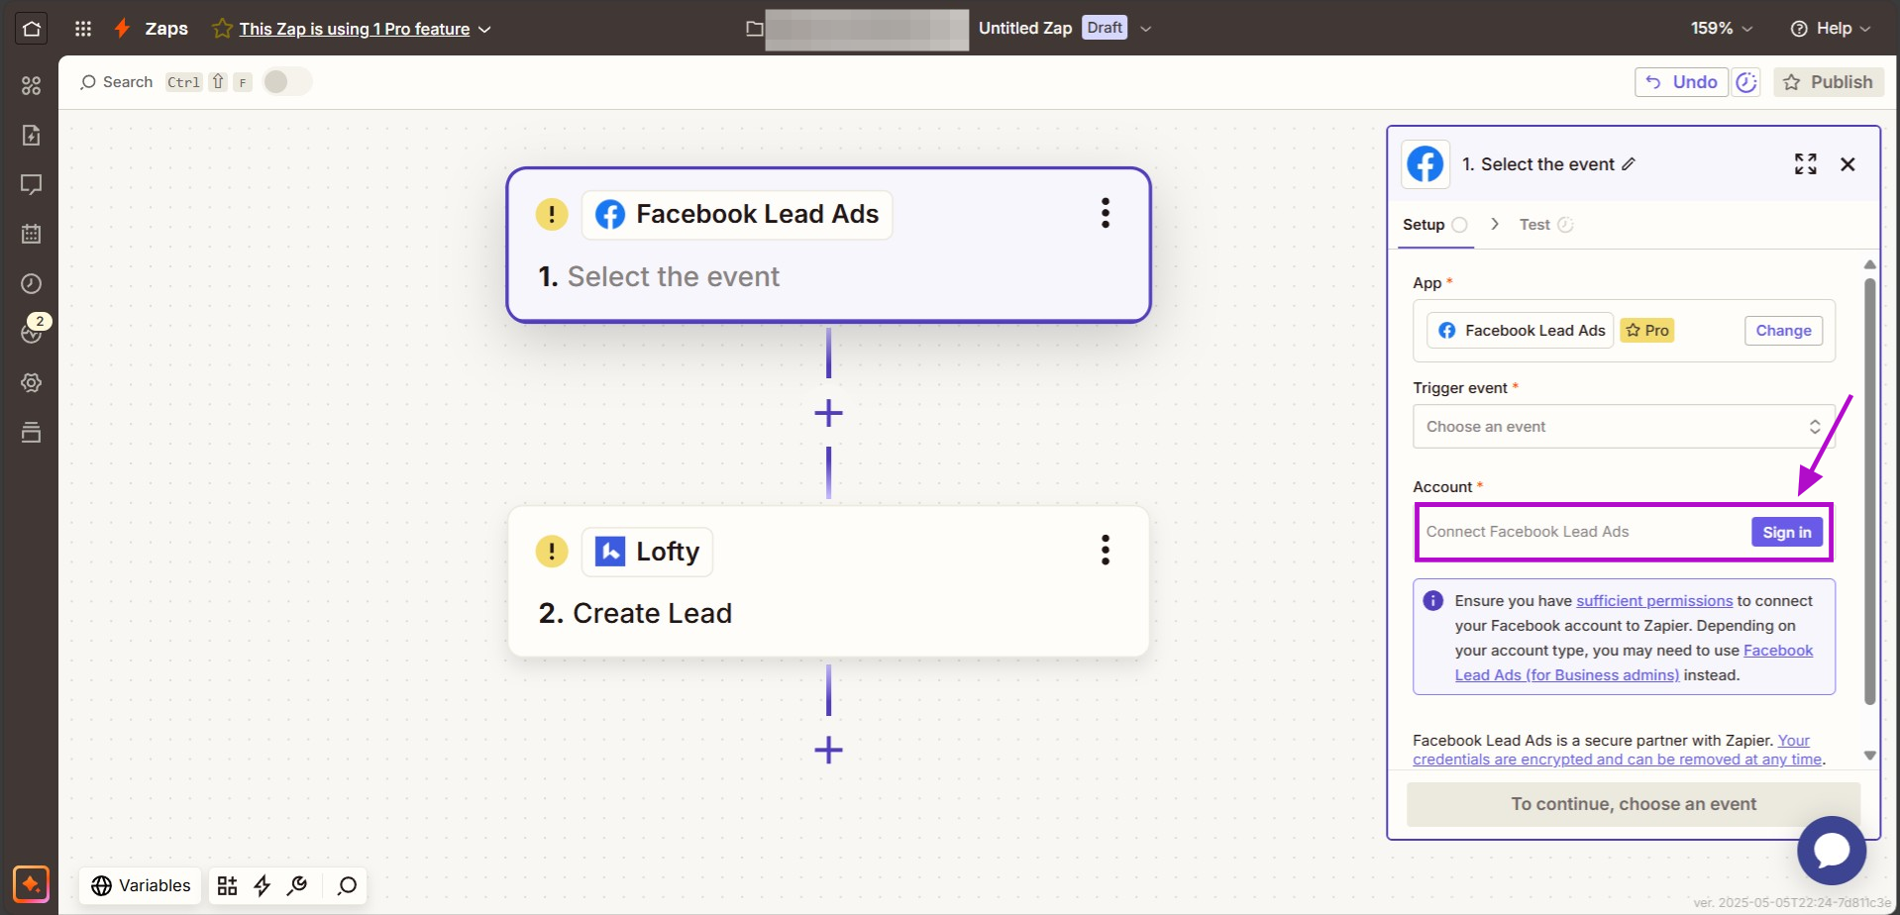
Task: Add a step between Facebook and Lofty
Action: point(828,413)
